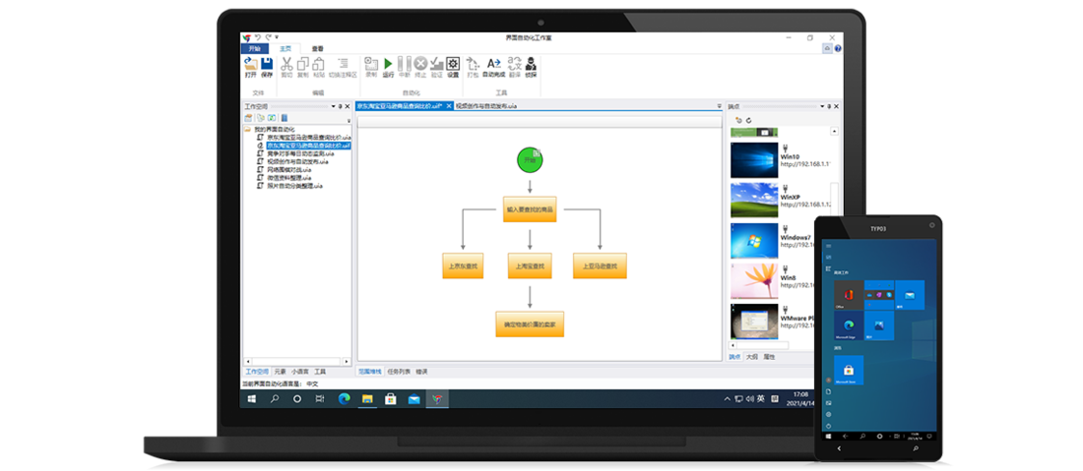Open the help question mark icon

click(x=838, y=49)
